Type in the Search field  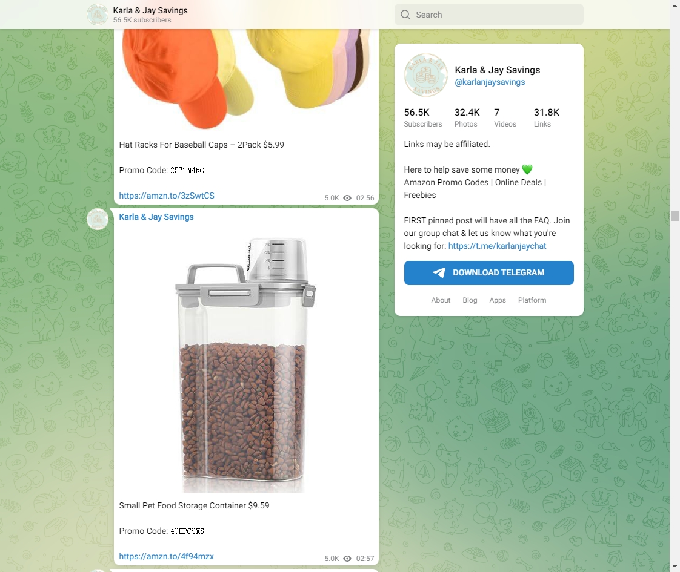[497, 15]
